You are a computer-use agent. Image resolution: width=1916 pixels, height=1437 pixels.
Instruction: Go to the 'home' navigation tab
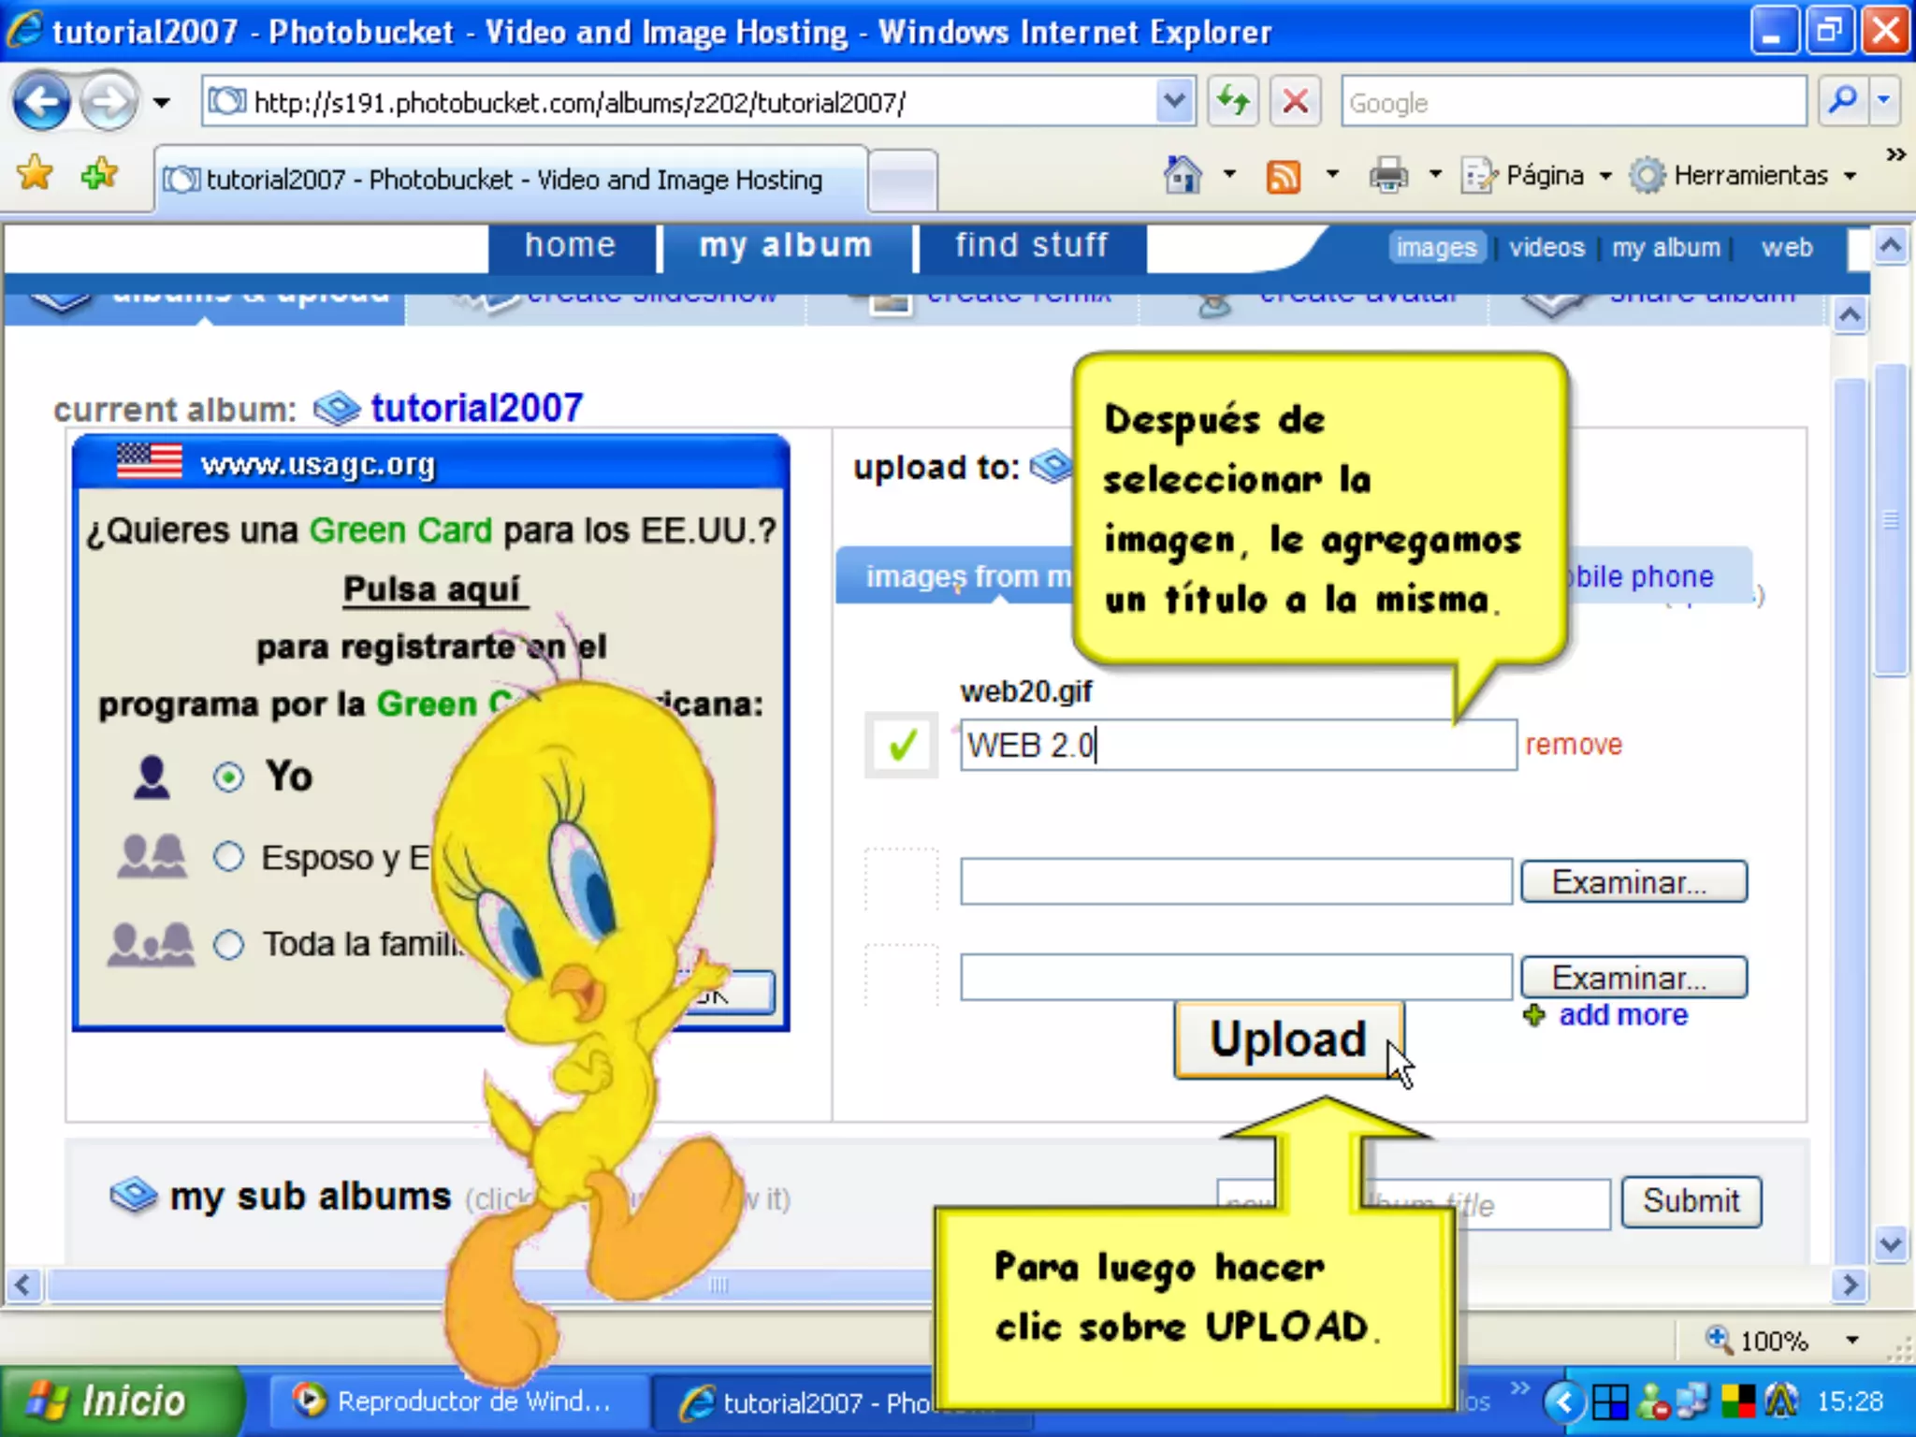pyautogui.click(x=570, y=246)
